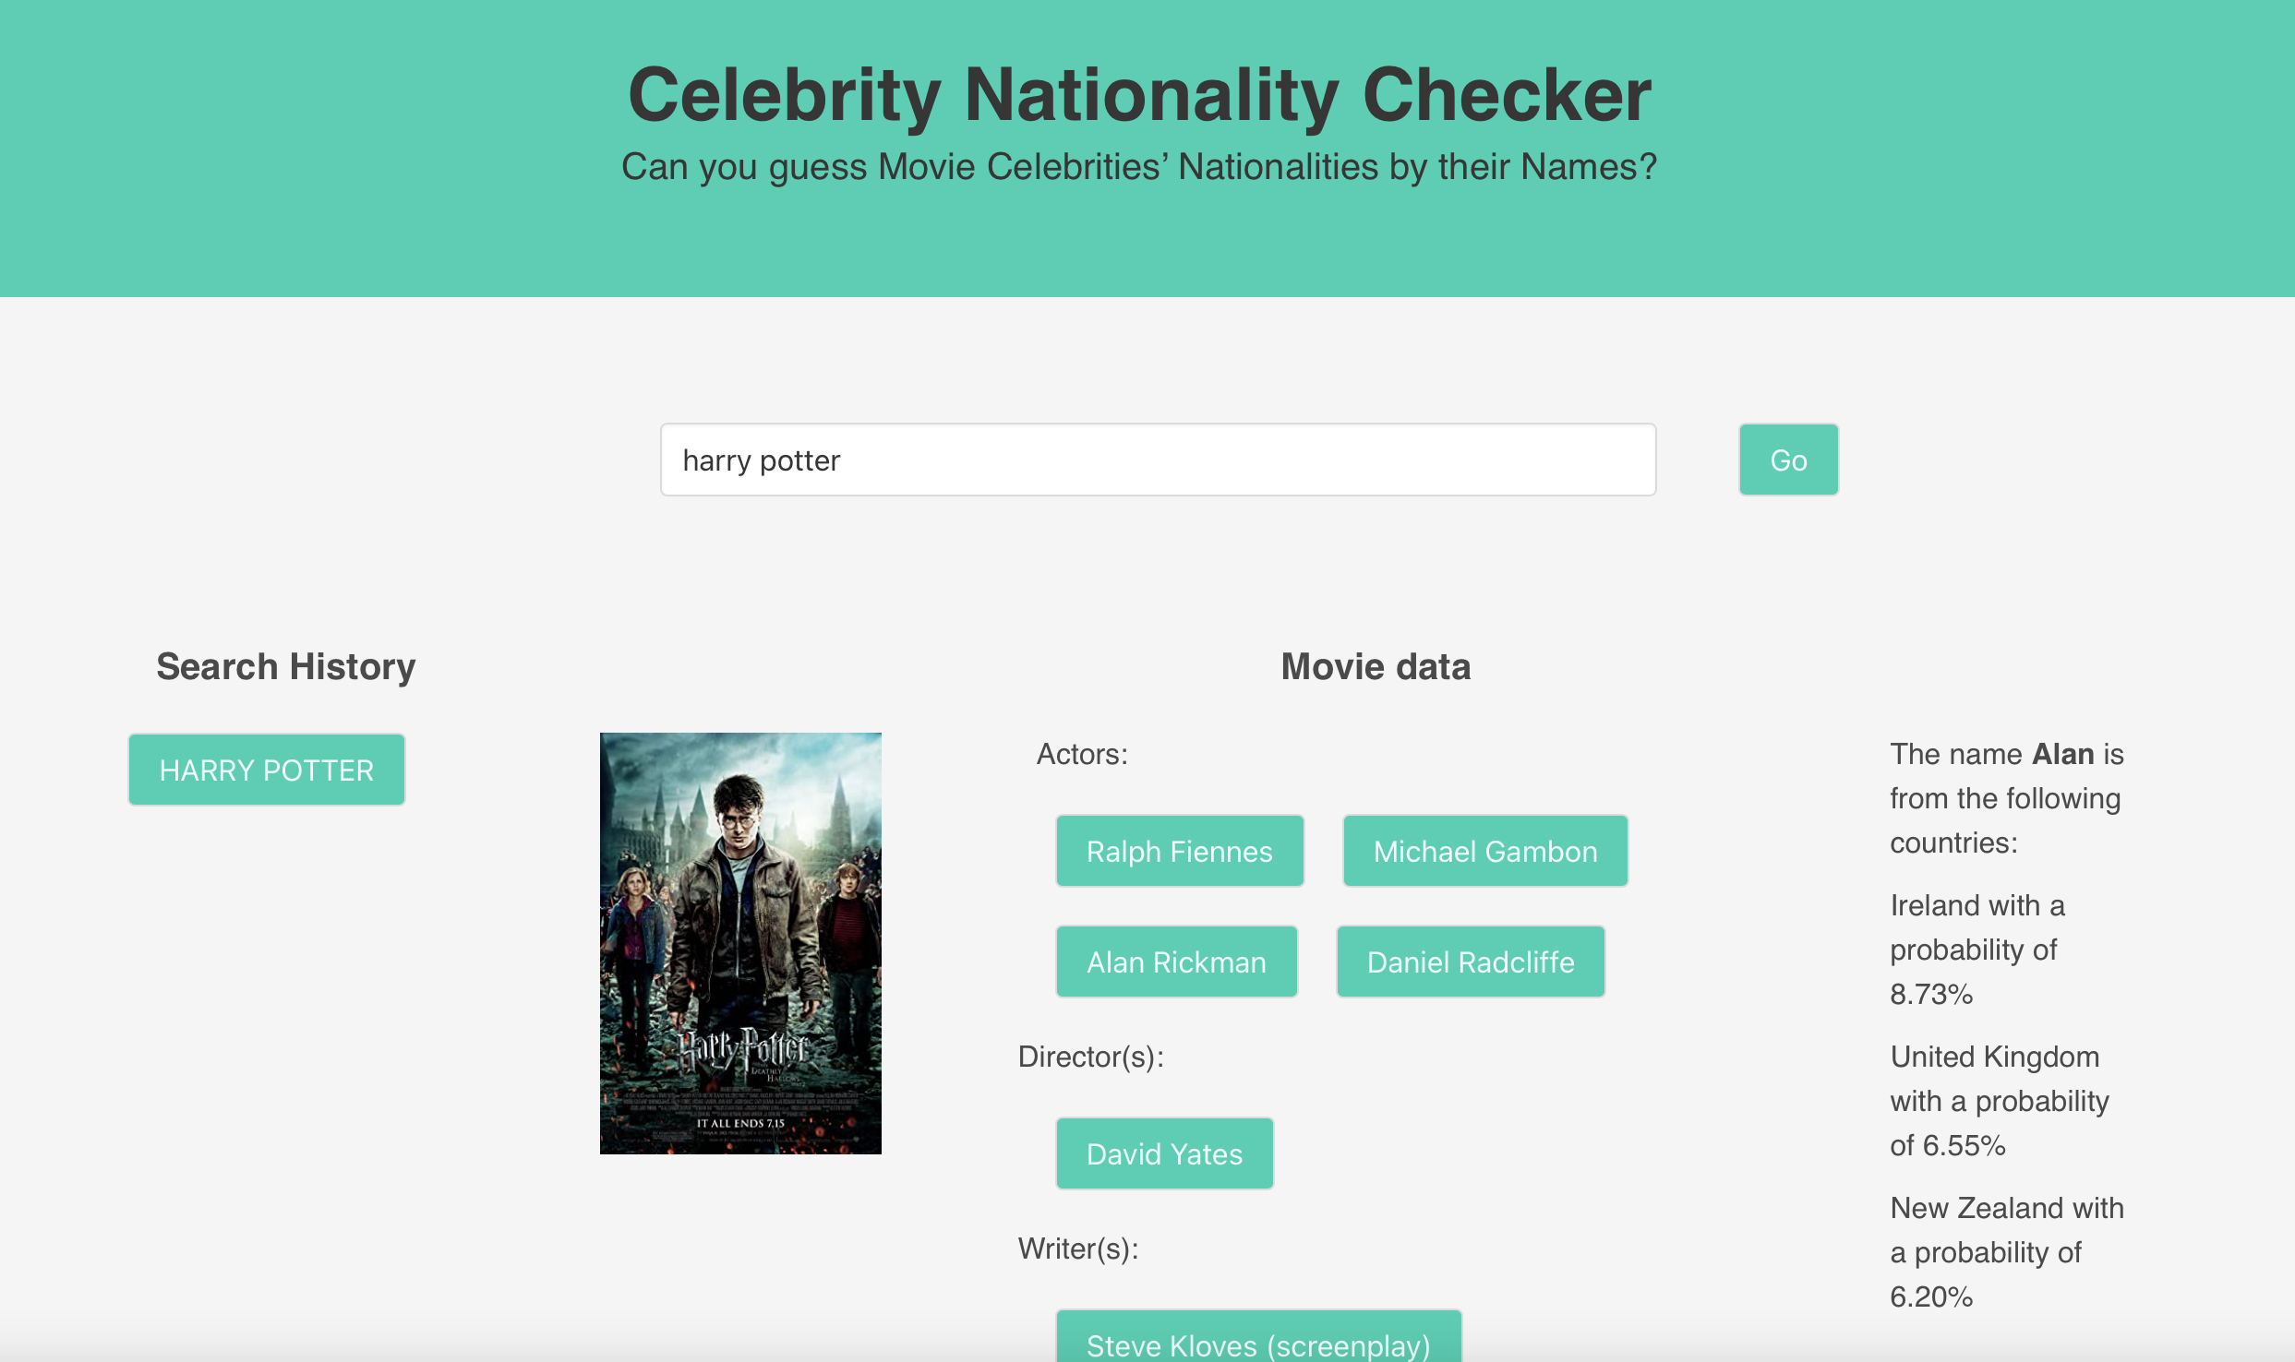This screenshot has height=1362, width=2295.
Task: Choose director David Yates
Action: [x=1165, y=1153]
